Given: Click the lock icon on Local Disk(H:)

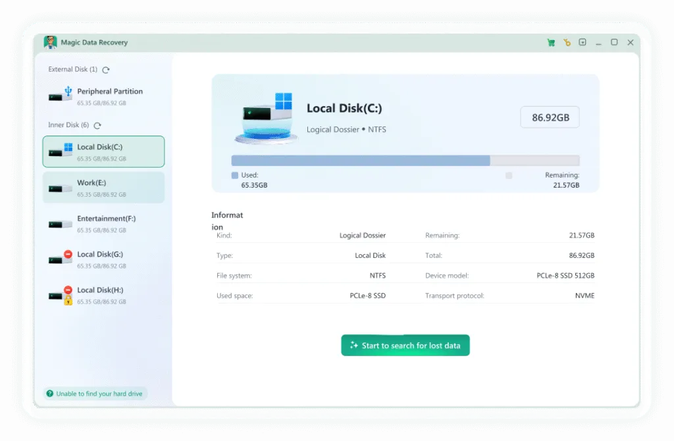Looking at the screenshot, I should [68, 301].
